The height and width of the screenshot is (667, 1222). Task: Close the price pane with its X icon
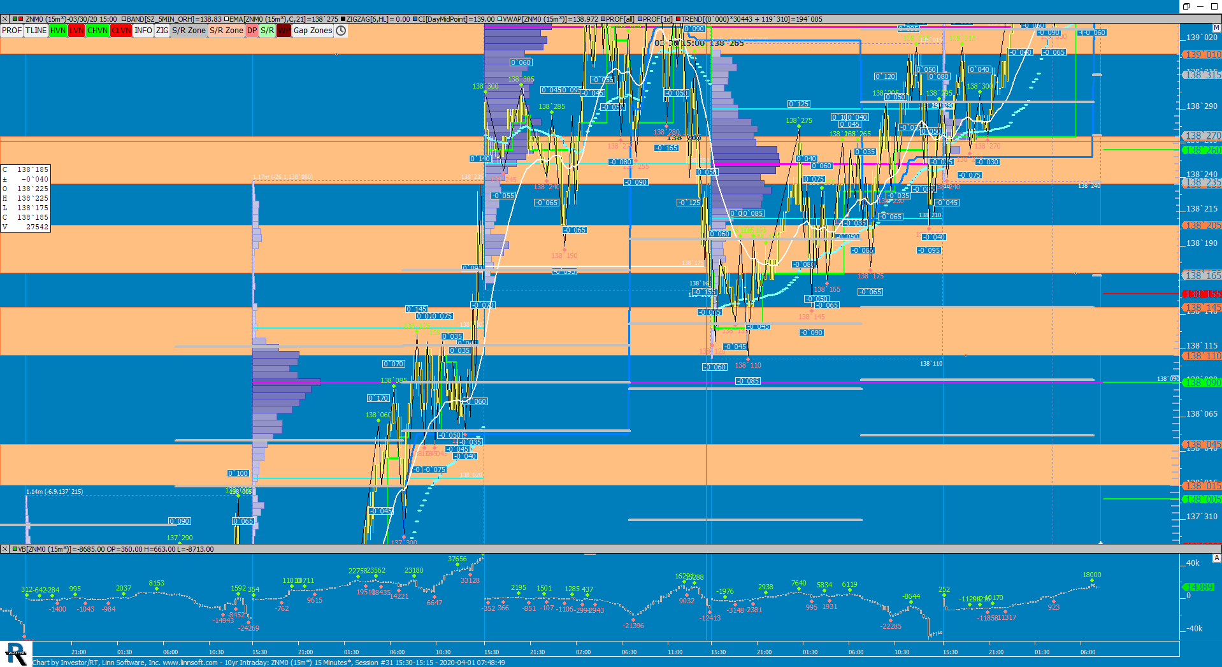(x=4, y=19)
